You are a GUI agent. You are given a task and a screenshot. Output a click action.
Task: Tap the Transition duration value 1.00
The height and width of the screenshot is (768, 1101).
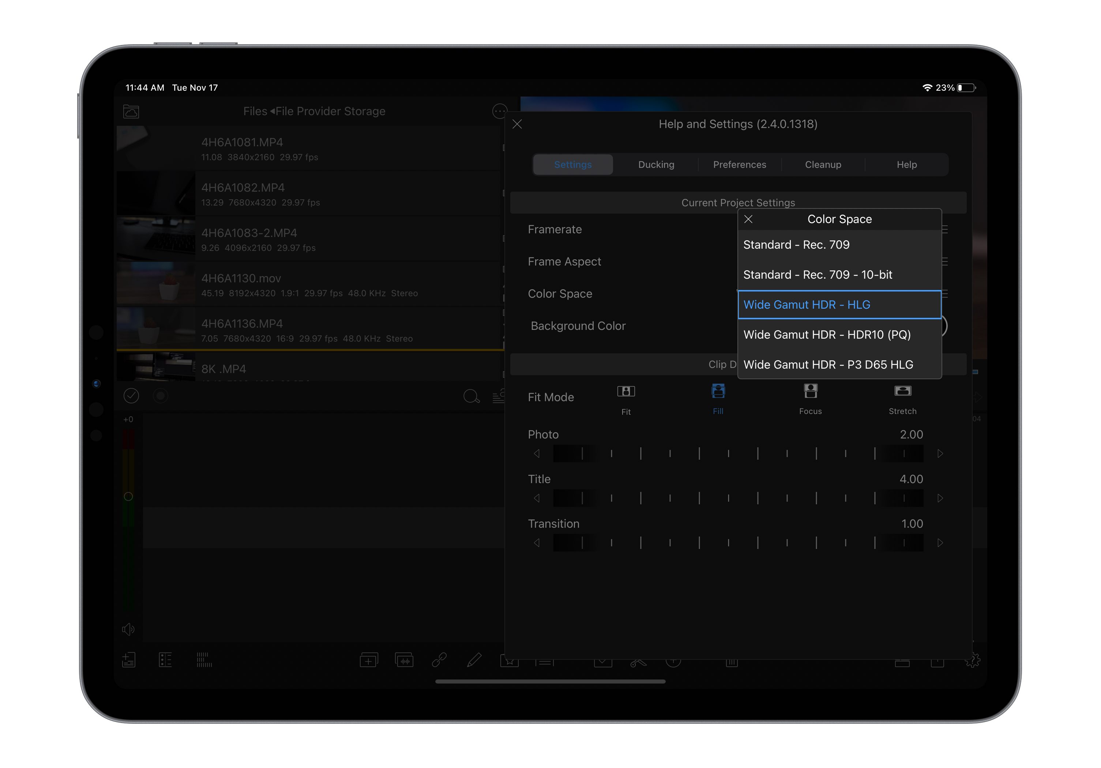coord(912,523)
